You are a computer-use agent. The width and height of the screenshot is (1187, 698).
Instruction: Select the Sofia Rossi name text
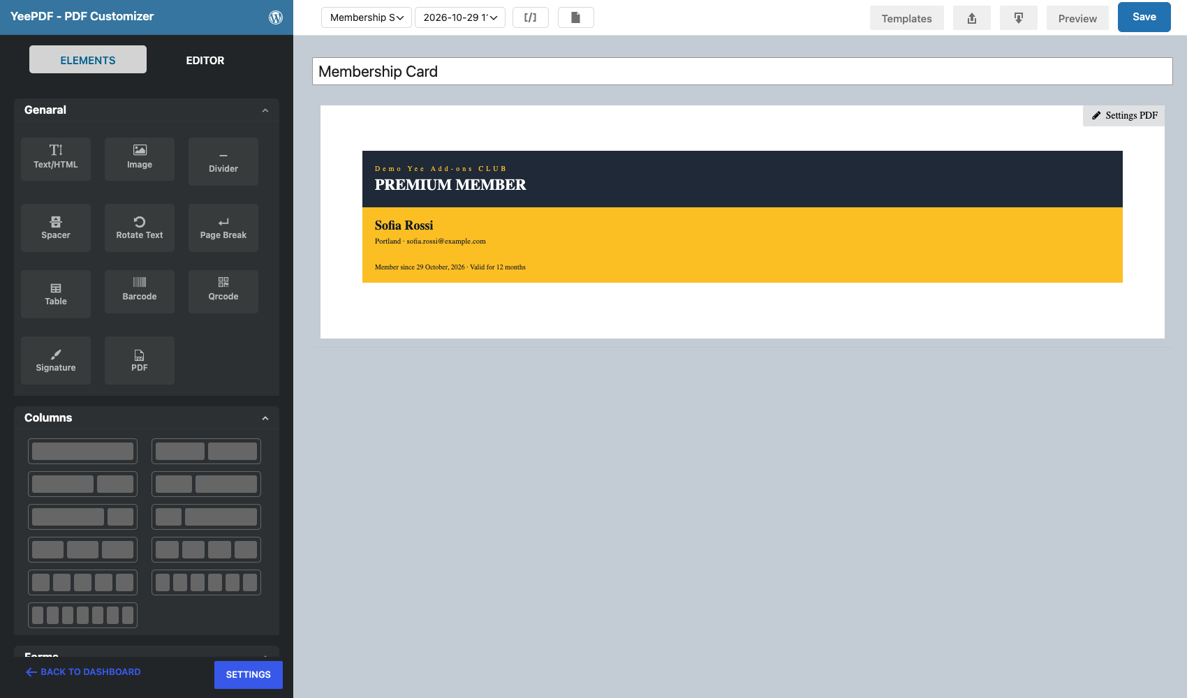click(404, 225)
